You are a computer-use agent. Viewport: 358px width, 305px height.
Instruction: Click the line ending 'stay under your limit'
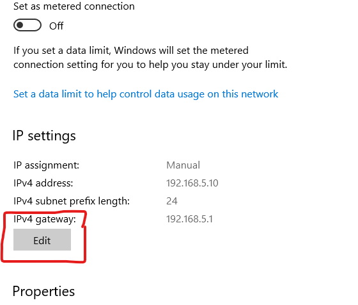pyautogui.click(x=150, y=65)
